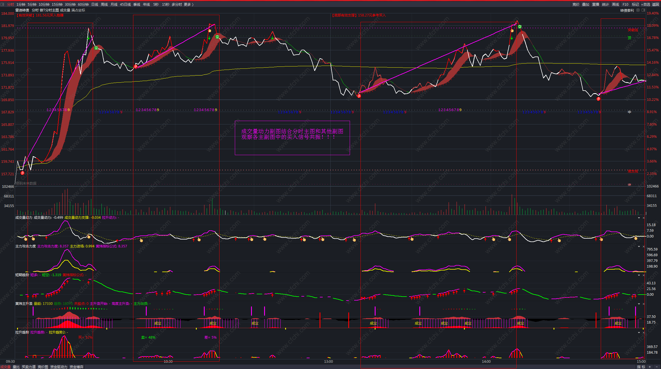The image size is (661, 369).
Task: Click the red buy signal marker at session open
Action: pos(22,173)
